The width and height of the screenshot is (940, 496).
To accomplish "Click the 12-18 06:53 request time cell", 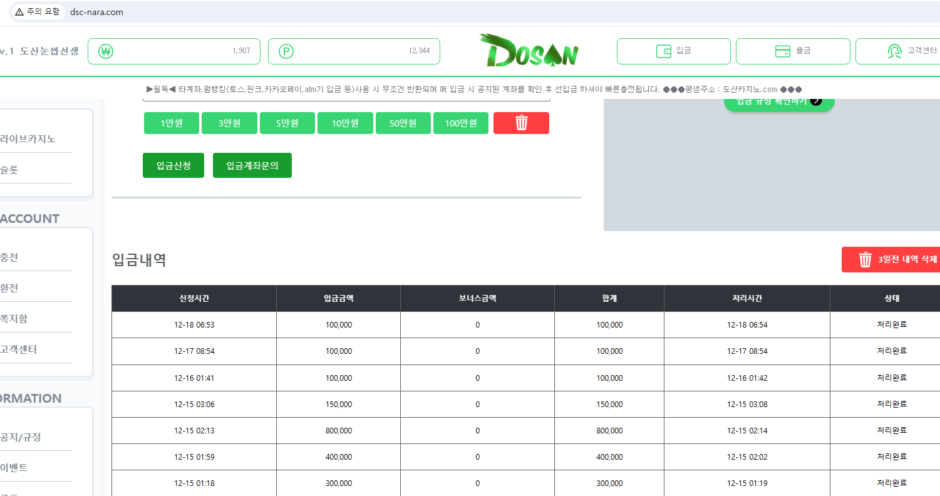I will pos(194,325).
